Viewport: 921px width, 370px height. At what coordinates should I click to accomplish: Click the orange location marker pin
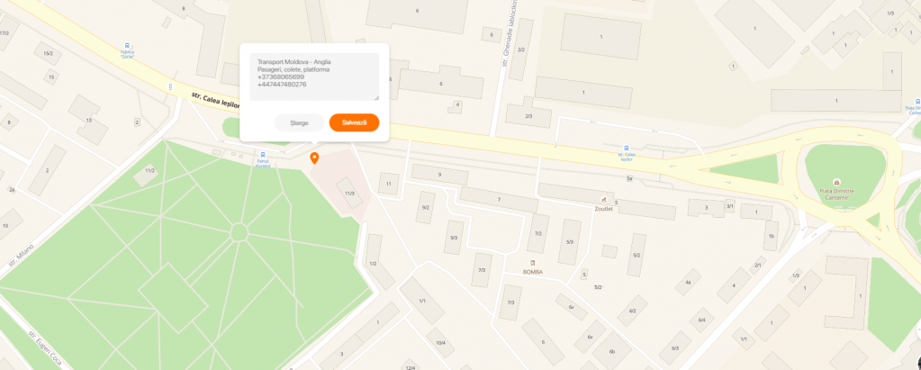[314, 158]
